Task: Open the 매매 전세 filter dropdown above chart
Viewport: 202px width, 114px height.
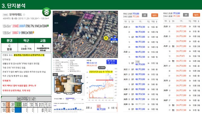Action: click(111, 62)
